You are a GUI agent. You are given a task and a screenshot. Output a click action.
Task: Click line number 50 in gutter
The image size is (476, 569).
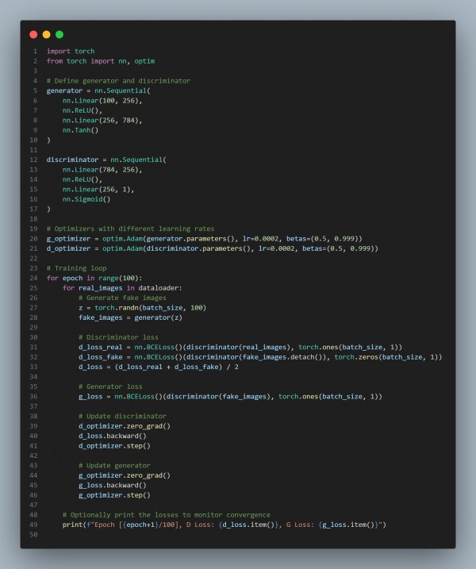click(33, 535)
